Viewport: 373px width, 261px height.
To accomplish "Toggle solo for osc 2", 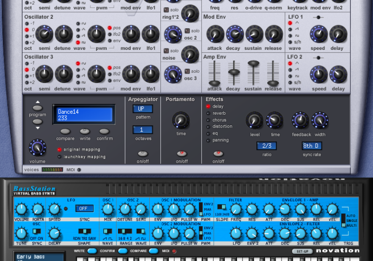I will 187,31.
